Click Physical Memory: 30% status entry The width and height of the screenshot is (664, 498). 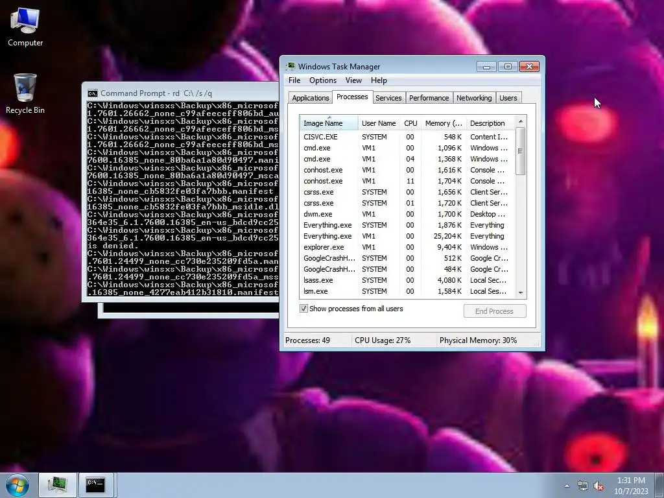click(478, 340)
